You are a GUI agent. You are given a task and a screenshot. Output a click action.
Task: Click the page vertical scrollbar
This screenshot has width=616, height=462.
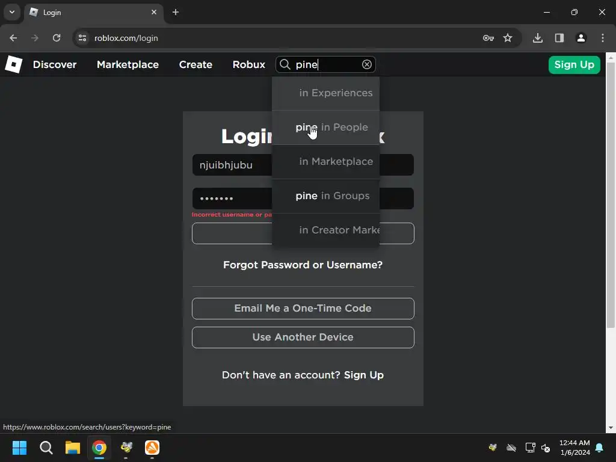click(611, 195)
